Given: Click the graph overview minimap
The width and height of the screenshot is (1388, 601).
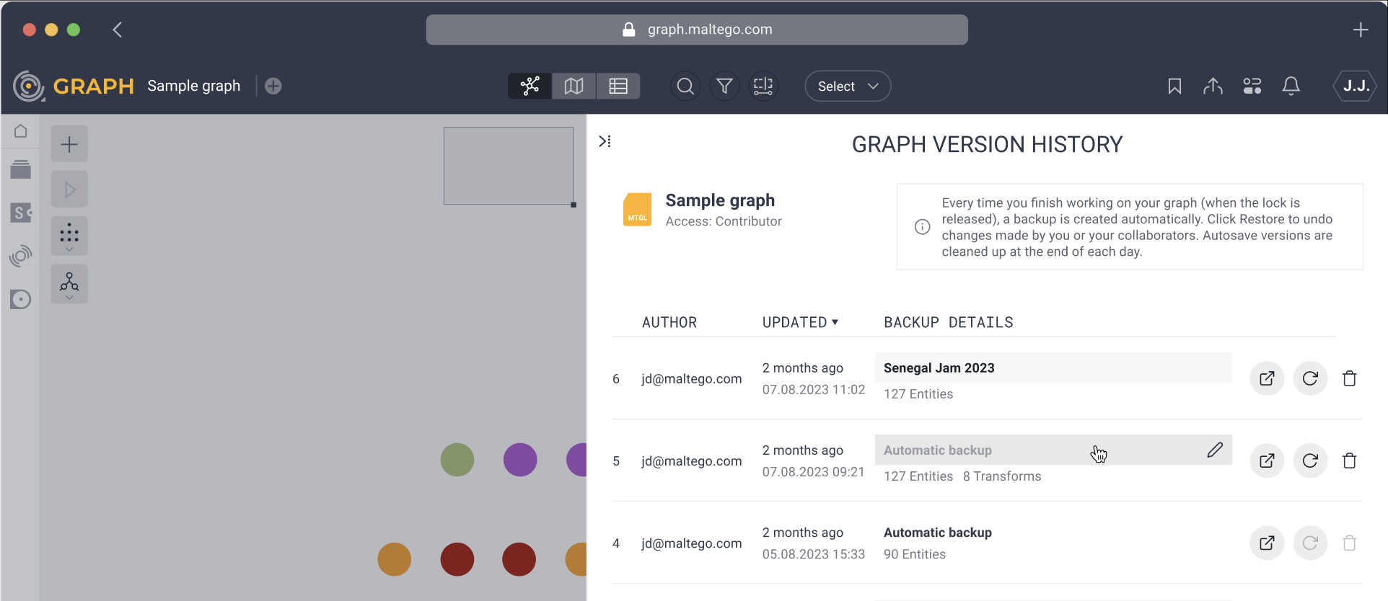Looking at the screenshot, I should (x=508, y=166).
